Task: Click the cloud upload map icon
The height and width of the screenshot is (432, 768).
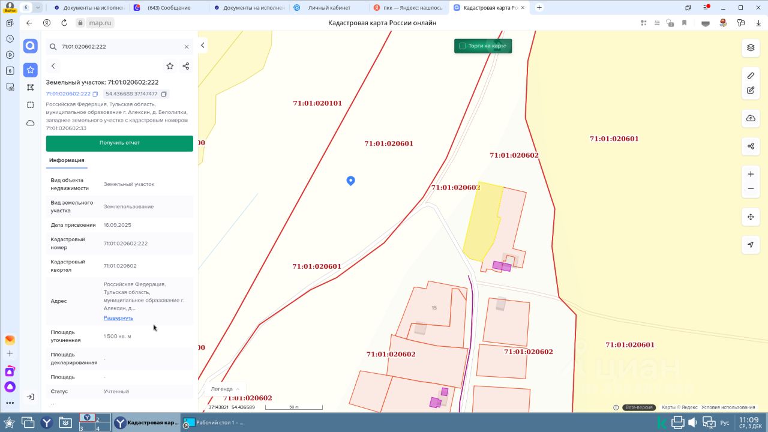Action: coord(751,118)
